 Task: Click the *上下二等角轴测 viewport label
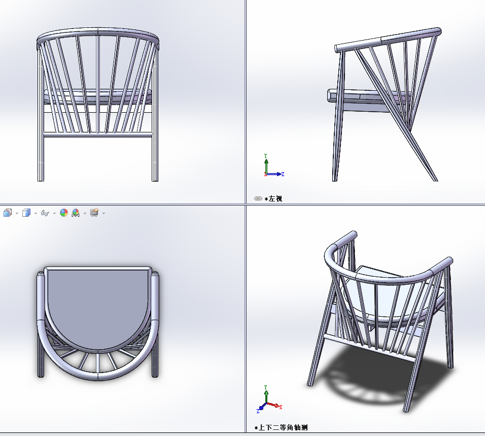click(281, 428)
